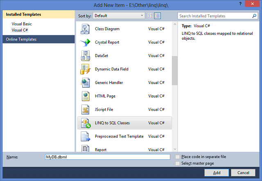Select the Crystal Report template icon
The width and height of the screenshot is (262, 181).
85,43
